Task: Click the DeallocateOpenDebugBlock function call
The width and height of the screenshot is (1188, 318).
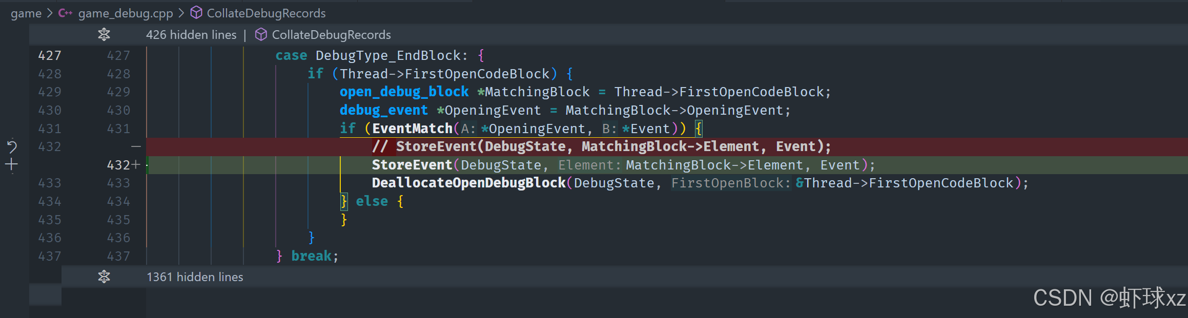Action: 468,183
